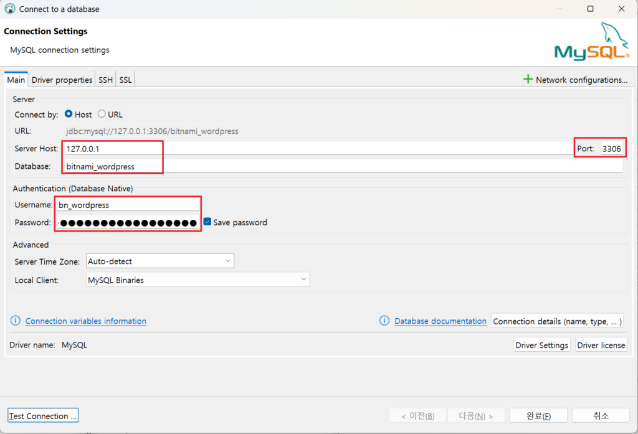The height and width of the screenshot is (434, 638).
Task: Open the Database documentation link
Action: pos(440,321)
